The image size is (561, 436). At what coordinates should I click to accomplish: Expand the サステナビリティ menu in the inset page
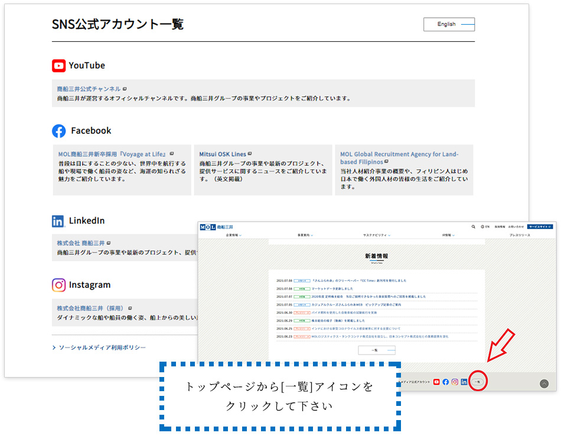[x=377, y=235]
